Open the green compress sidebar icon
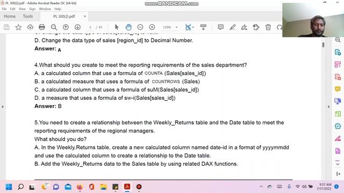Image resolution: width=344 pixels, height=193 pixels. pyautogui.click(x=338, y=114)
